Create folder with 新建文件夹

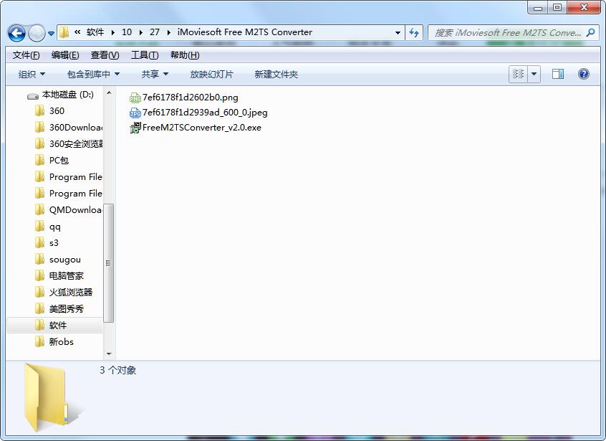[276, 75]
